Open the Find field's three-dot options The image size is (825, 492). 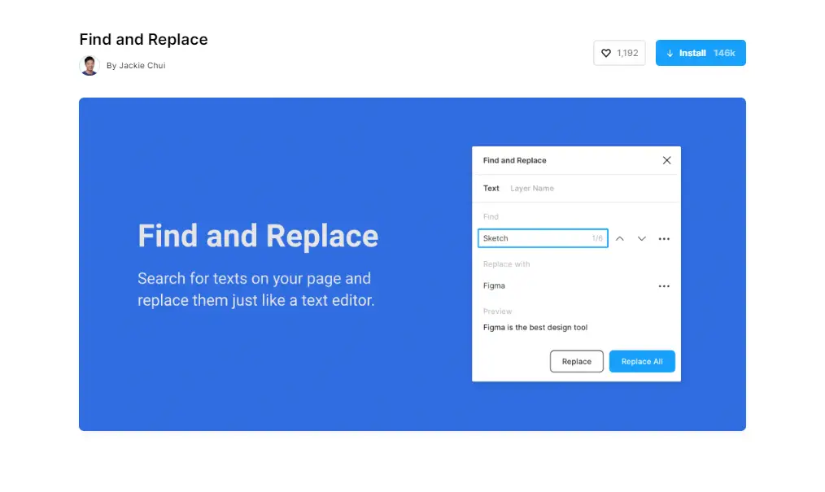[664, 238]
